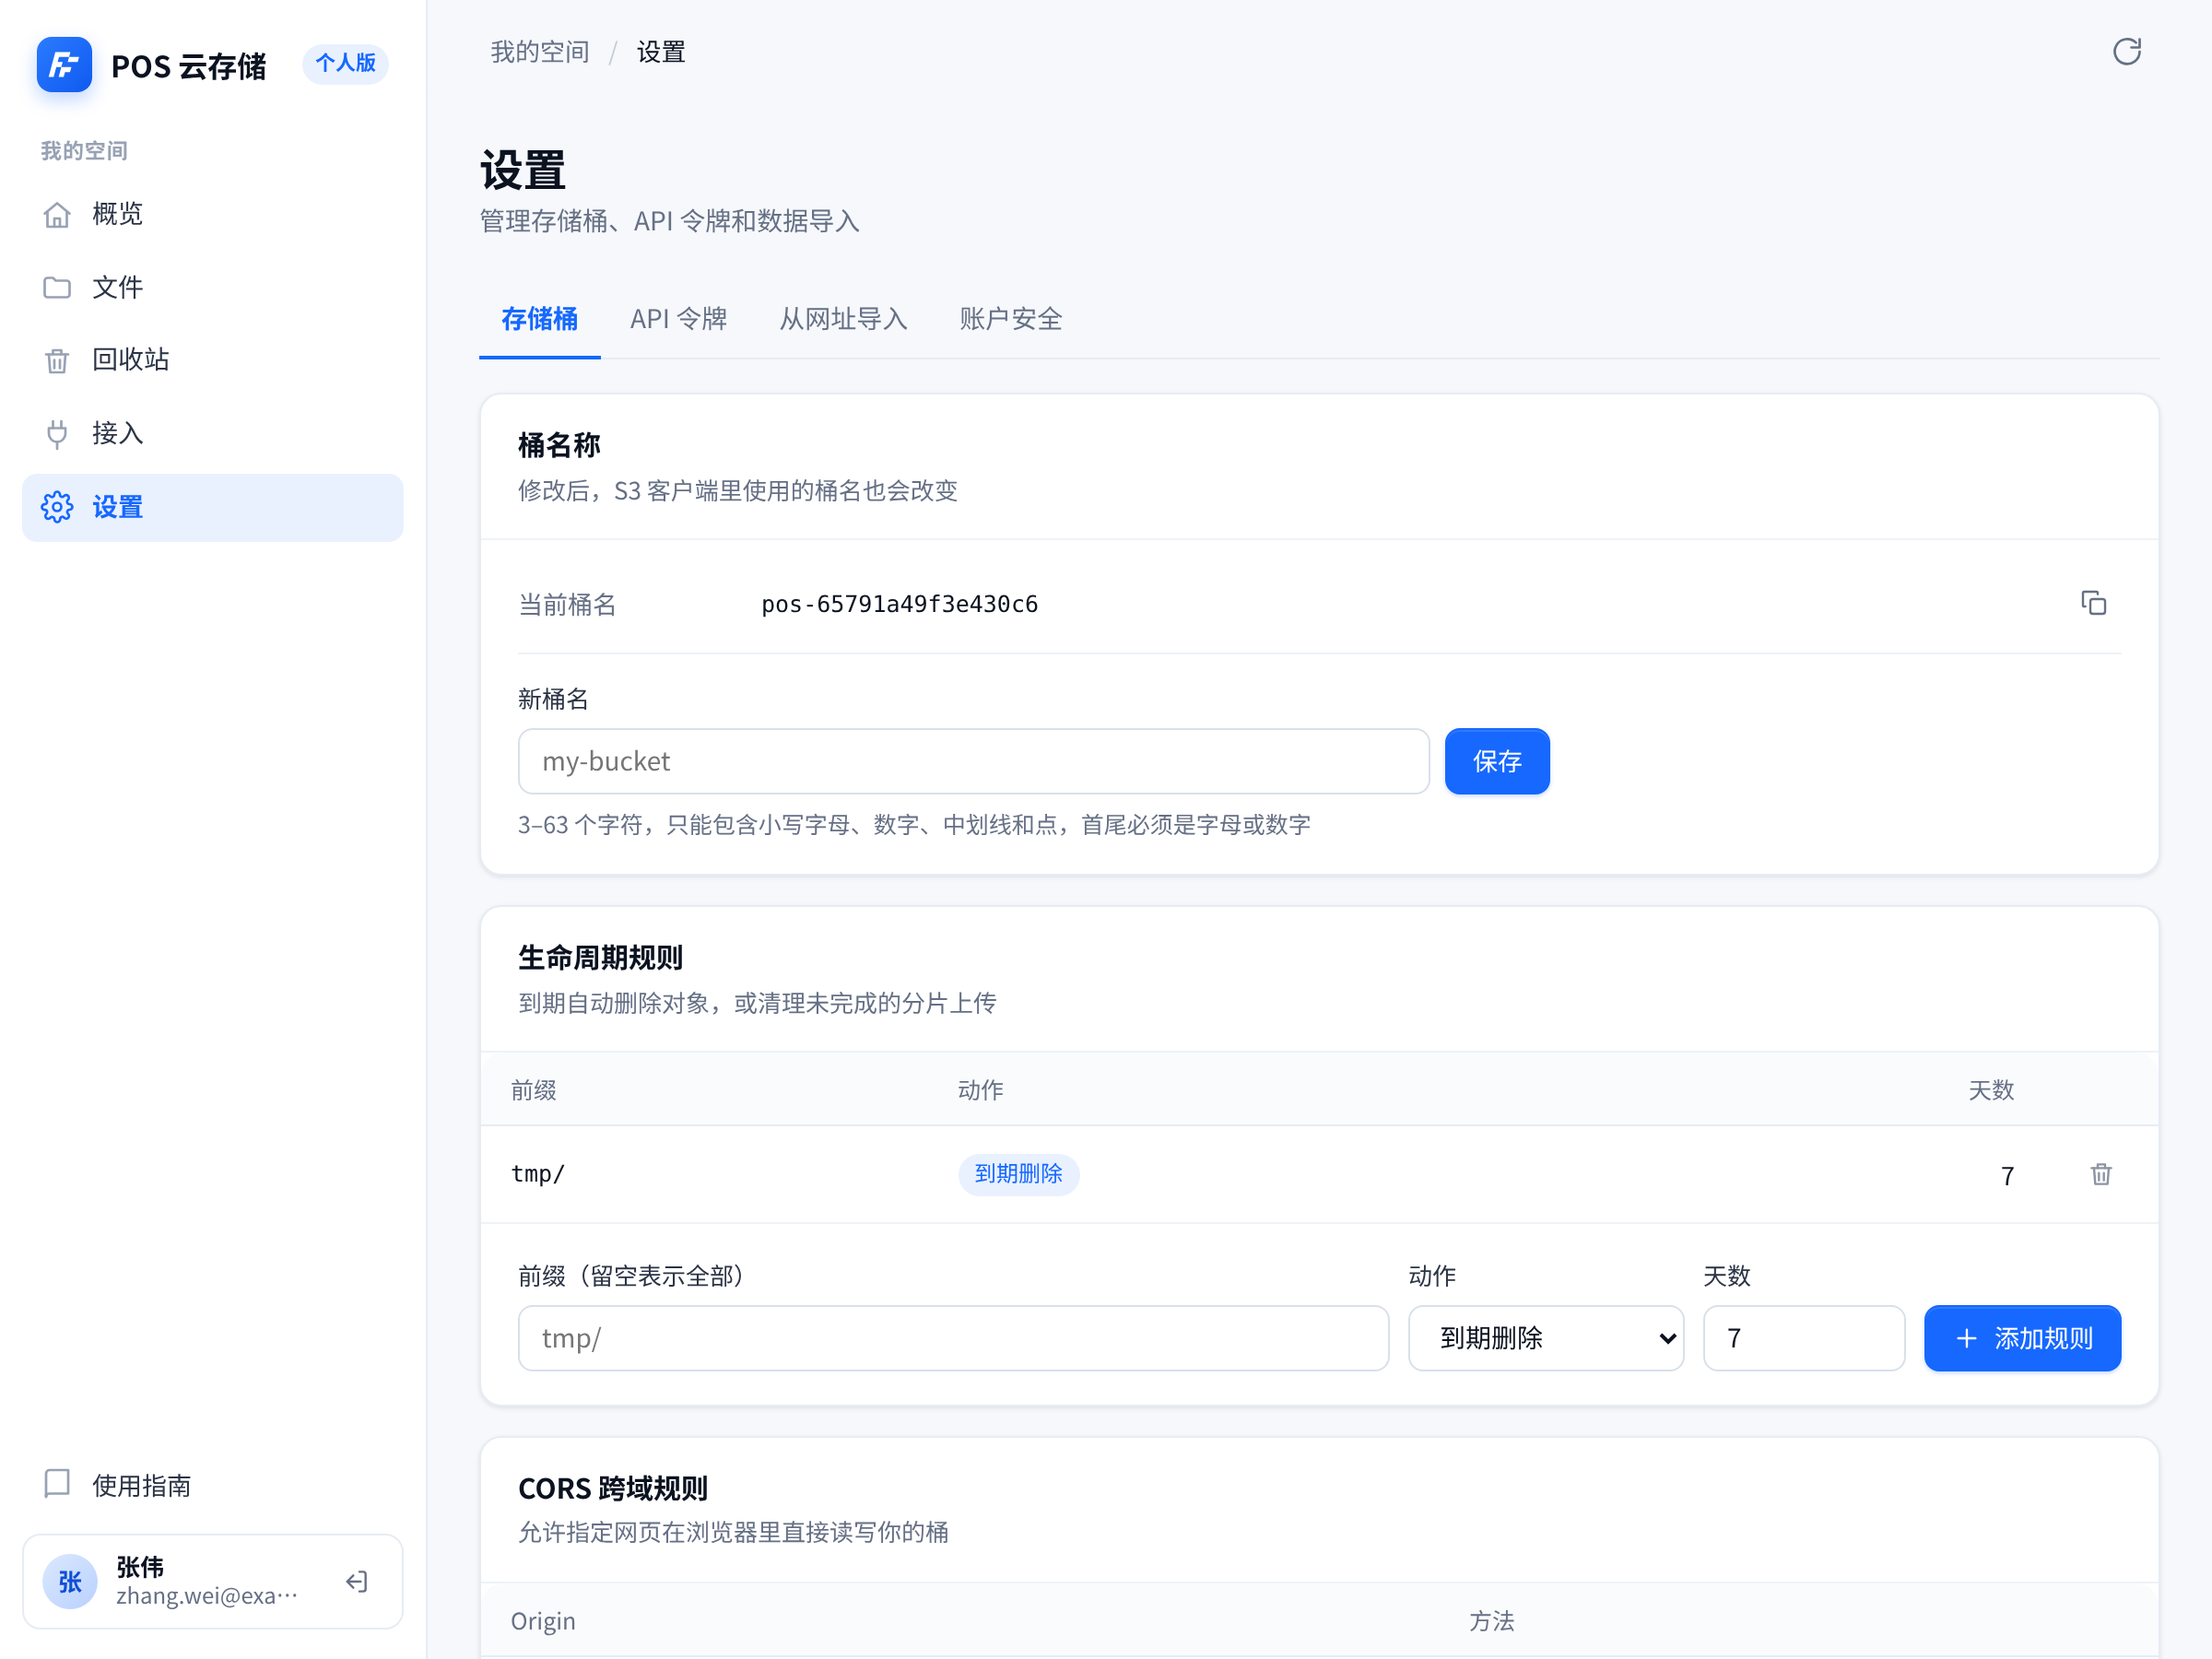Click the 天数 value 7 in tmp/ row
The image size is (2212, 1659).
pyautogui.click(x=2006, y=1176)
